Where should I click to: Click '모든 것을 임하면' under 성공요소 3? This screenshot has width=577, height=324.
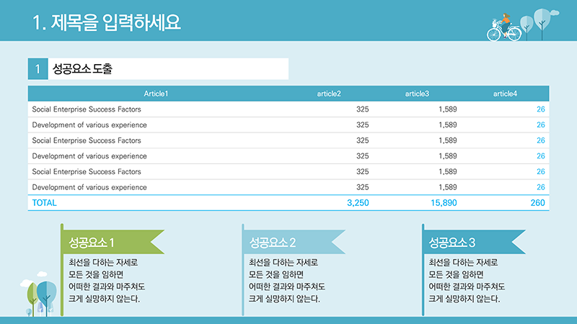click(456, 274)
